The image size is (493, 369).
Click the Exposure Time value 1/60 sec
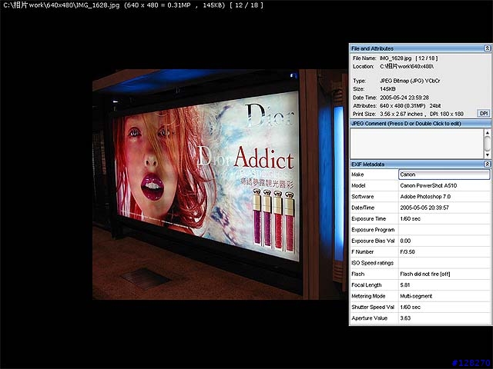coord(410,218)
